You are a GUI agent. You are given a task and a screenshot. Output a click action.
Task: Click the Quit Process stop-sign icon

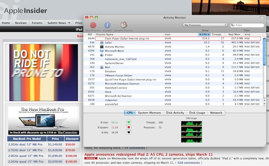coord(93,25)
